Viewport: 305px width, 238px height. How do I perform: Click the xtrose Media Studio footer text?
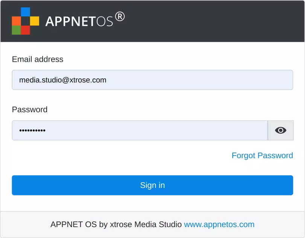coord(146,224)
